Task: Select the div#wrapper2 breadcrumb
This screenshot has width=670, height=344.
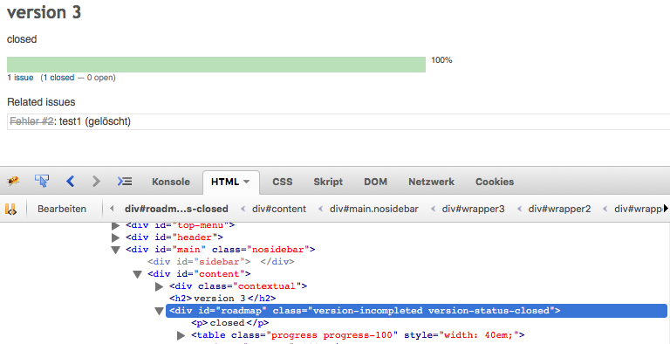Action: (560, 209)
